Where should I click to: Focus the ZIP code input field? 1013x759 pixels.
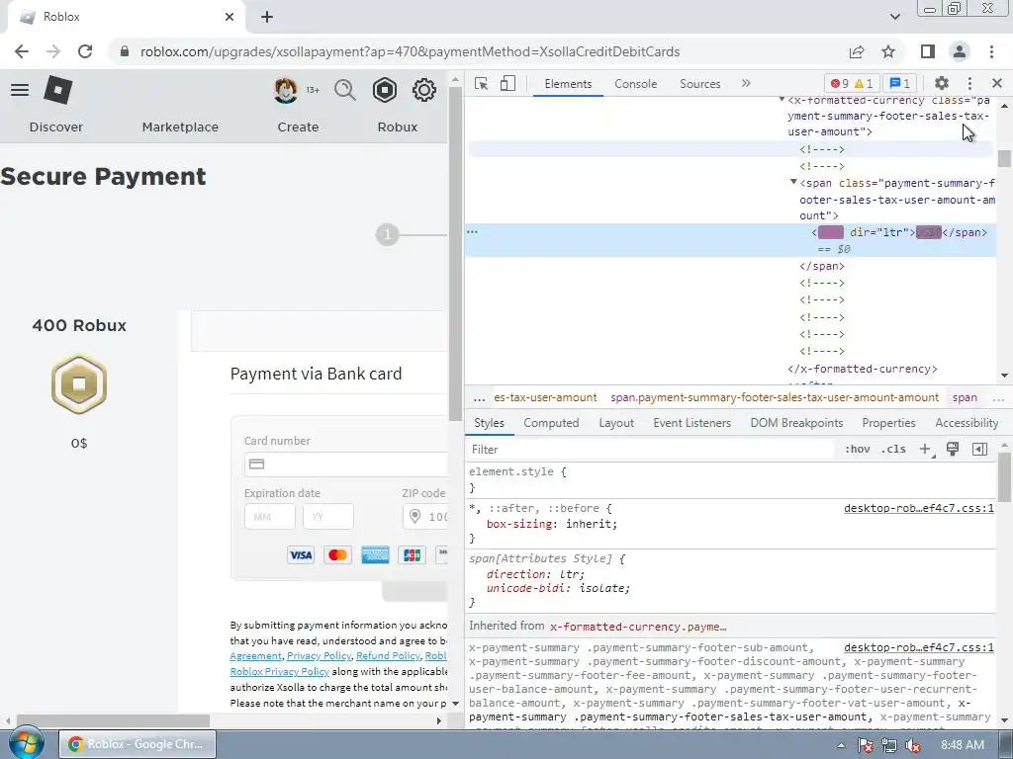pyautogui.click(x=425, y=516)
